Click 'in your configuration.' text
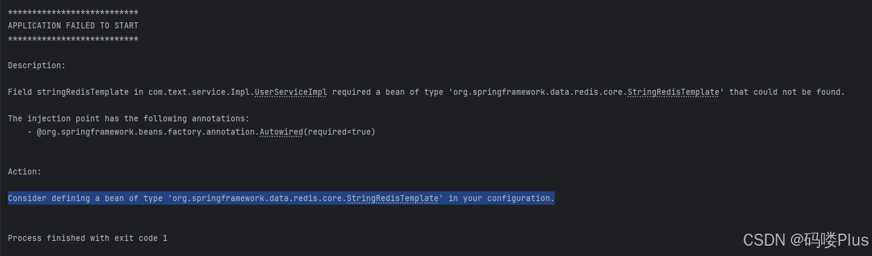Image resolution: width=872 pixels, height=256 pixels. 502,198
